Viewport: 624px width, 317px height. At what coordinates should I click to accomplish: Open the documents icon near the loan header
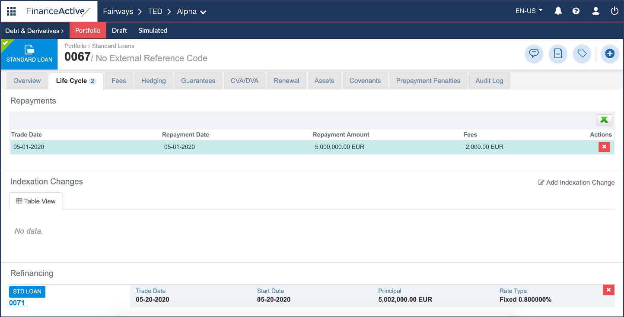(558, 54)
